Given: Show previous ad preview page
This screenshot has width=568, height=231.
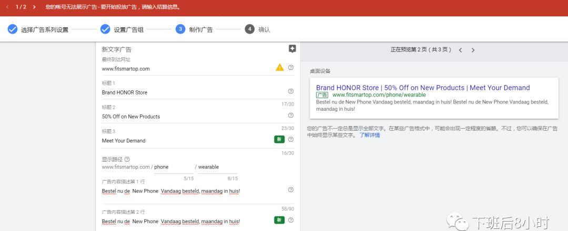Looking at the screenshot, I should (x=460, y=50).
